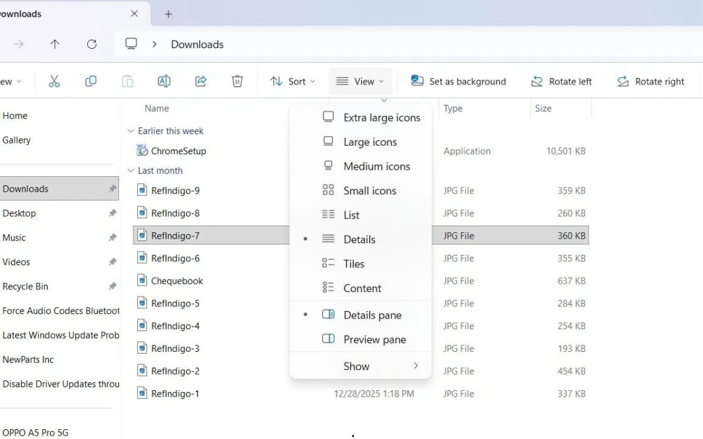Click the Size column header

click(x=544, y=108)
